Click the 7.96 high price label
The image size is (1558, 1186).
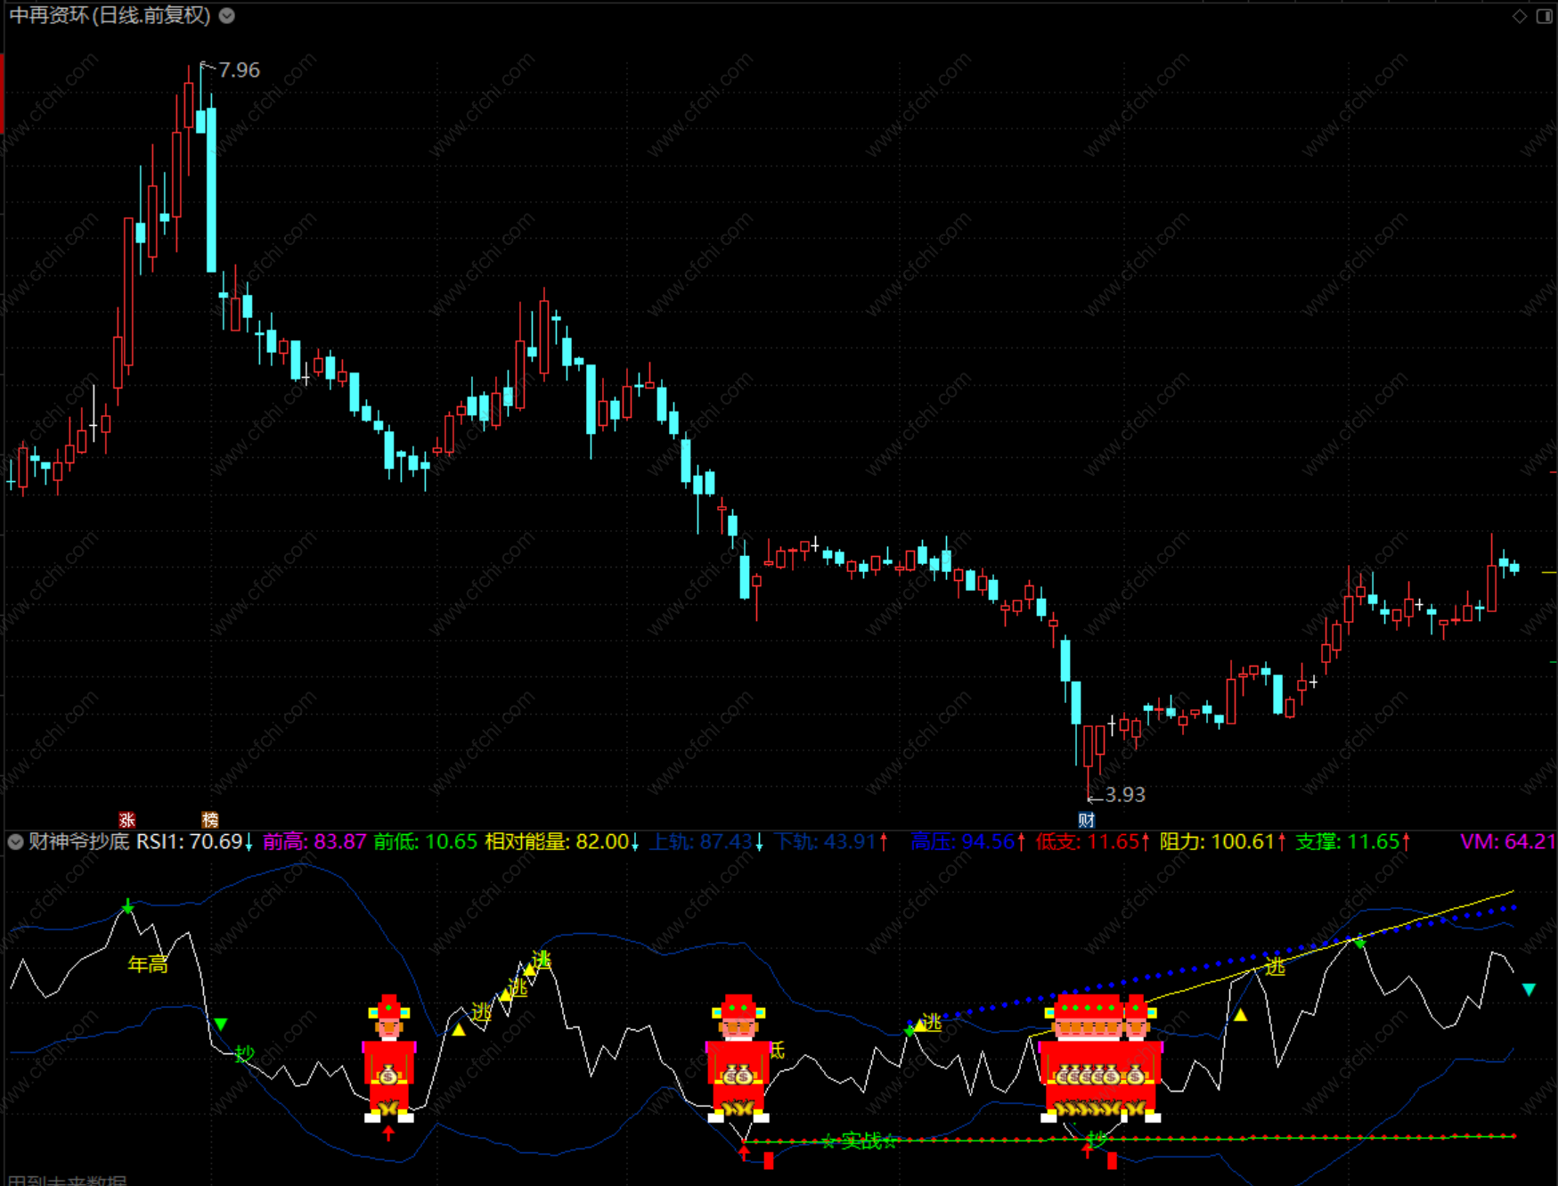[x=239, y=70]
